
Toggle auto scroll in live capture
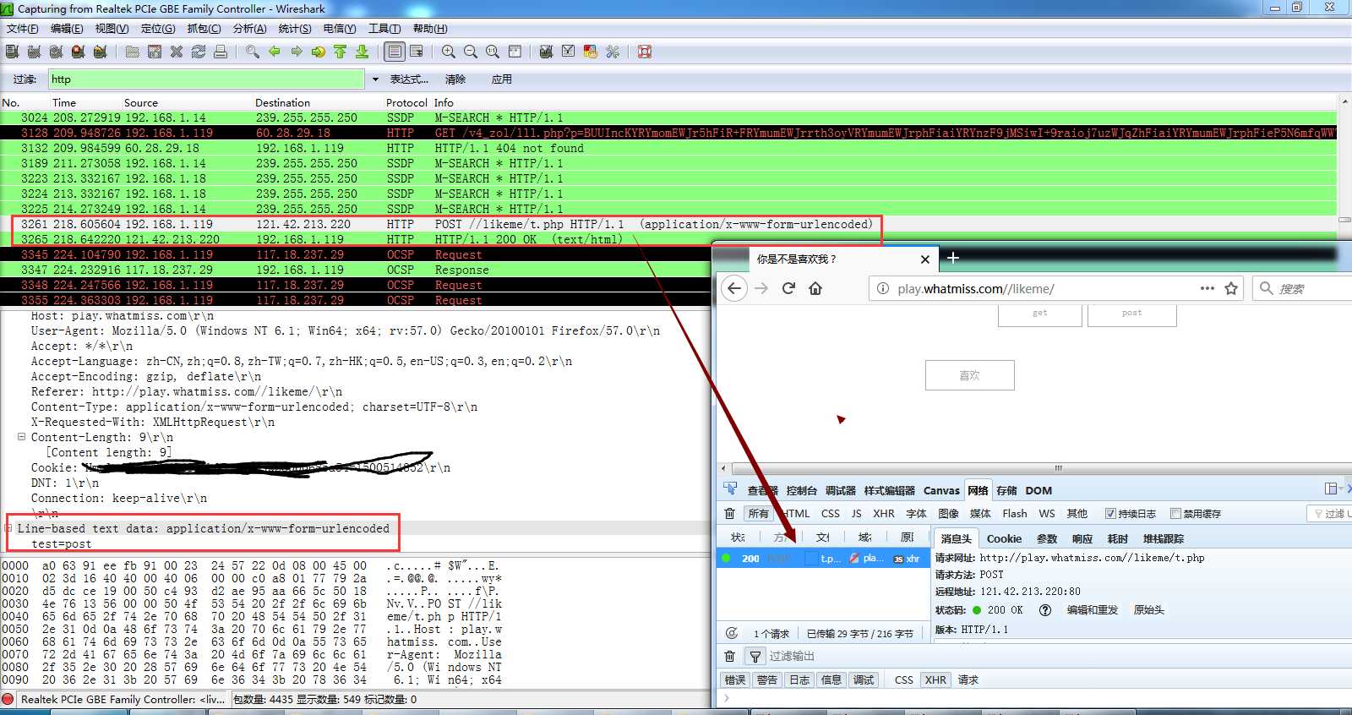click(x=417, y=52)
